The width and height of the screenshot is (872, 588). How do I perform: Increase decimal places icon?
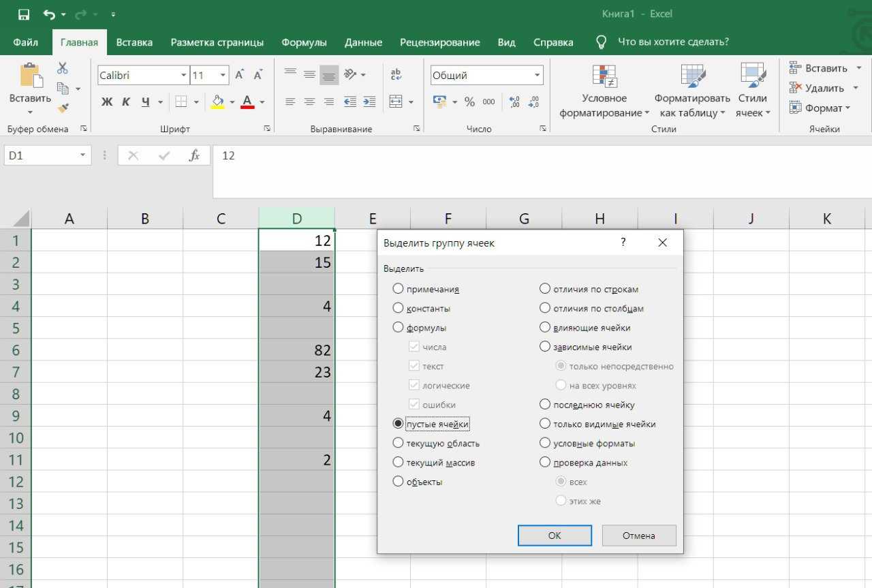[x=514, y=102]
